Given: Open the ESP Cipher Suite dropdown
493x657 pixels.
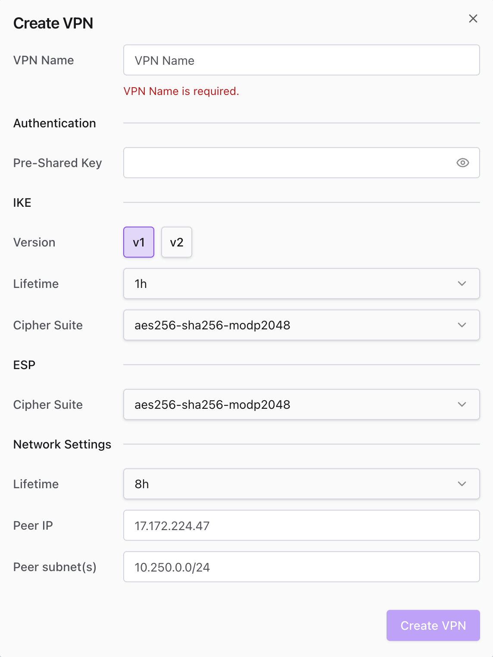Looking at the screenshot, I should coord(301,404).
